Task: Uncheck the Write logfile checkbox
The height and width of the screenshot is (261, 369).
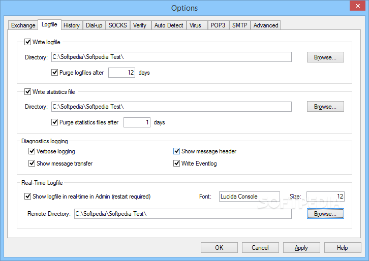Action: click(x=28, y=42)
